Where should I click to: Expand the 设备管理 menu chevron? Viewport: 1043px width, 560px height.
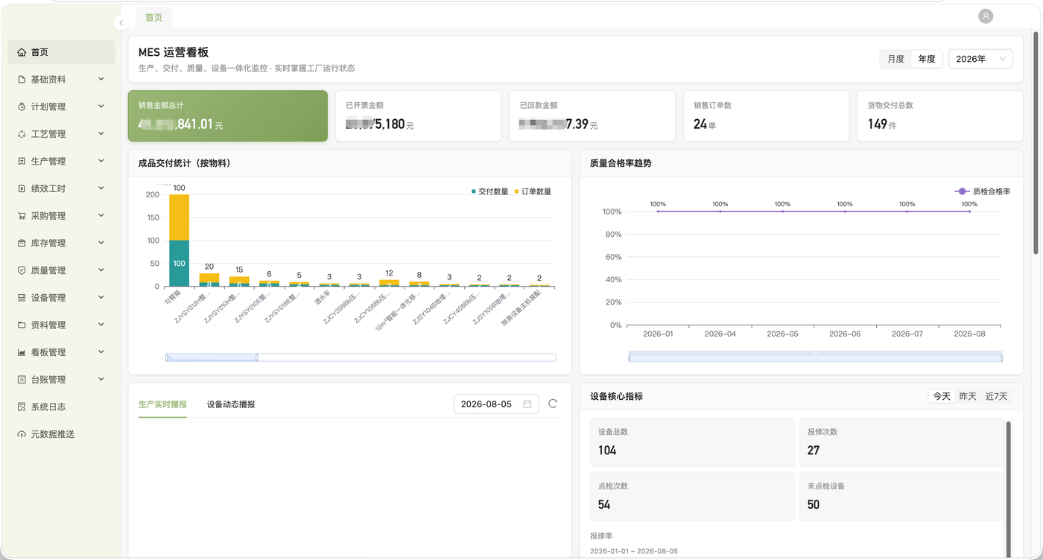[x=101, y=297]
